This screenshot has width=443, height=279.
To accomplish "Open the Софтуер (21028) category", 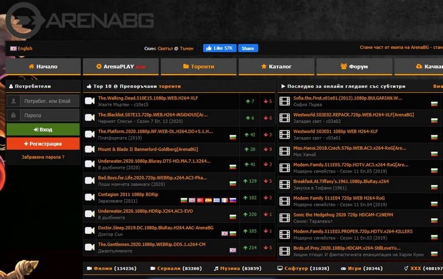I will coord(303,269).
